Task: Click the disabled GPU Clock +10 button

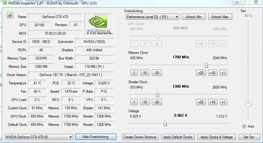Action: point(213,44)
